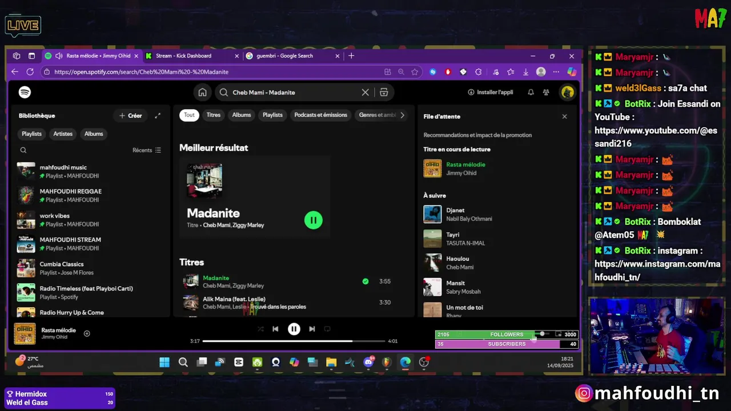Toggle shuffle in the player bar

click(x=260, y=329)
